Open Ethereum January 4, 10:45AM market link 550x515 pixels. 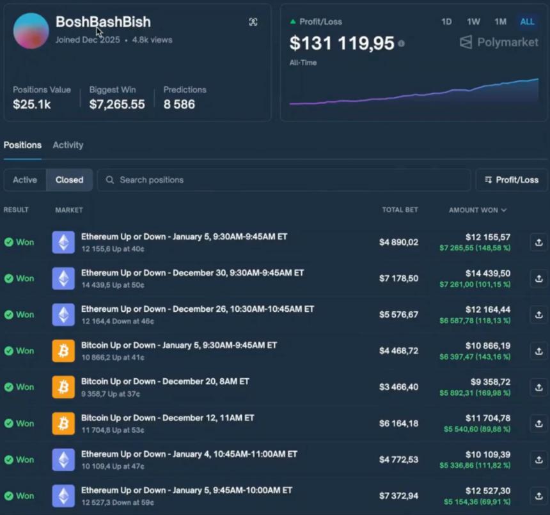189,454
